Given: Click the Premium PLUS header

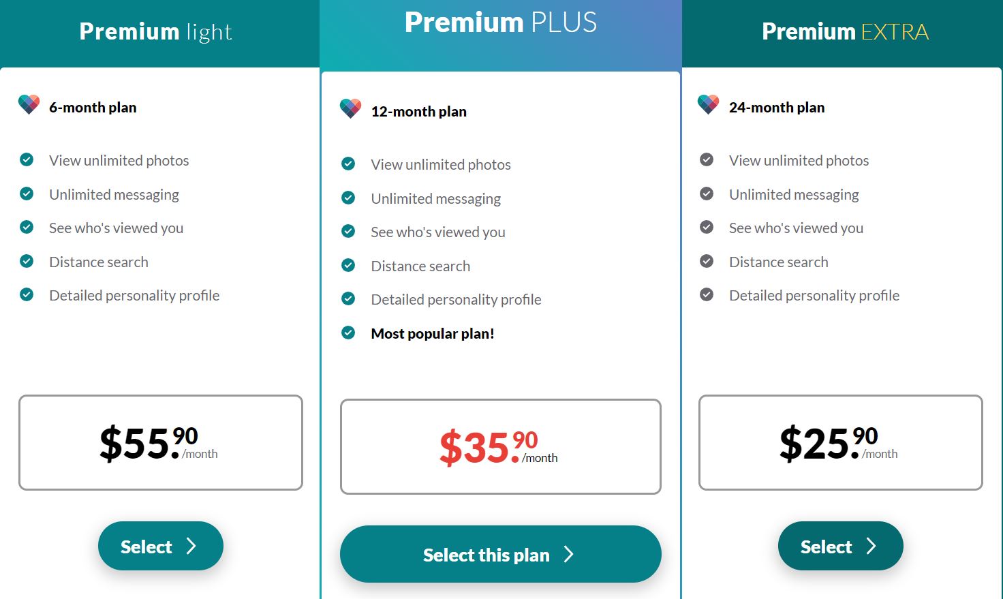Looking at the screenshot, I should (x=501, y=22).
